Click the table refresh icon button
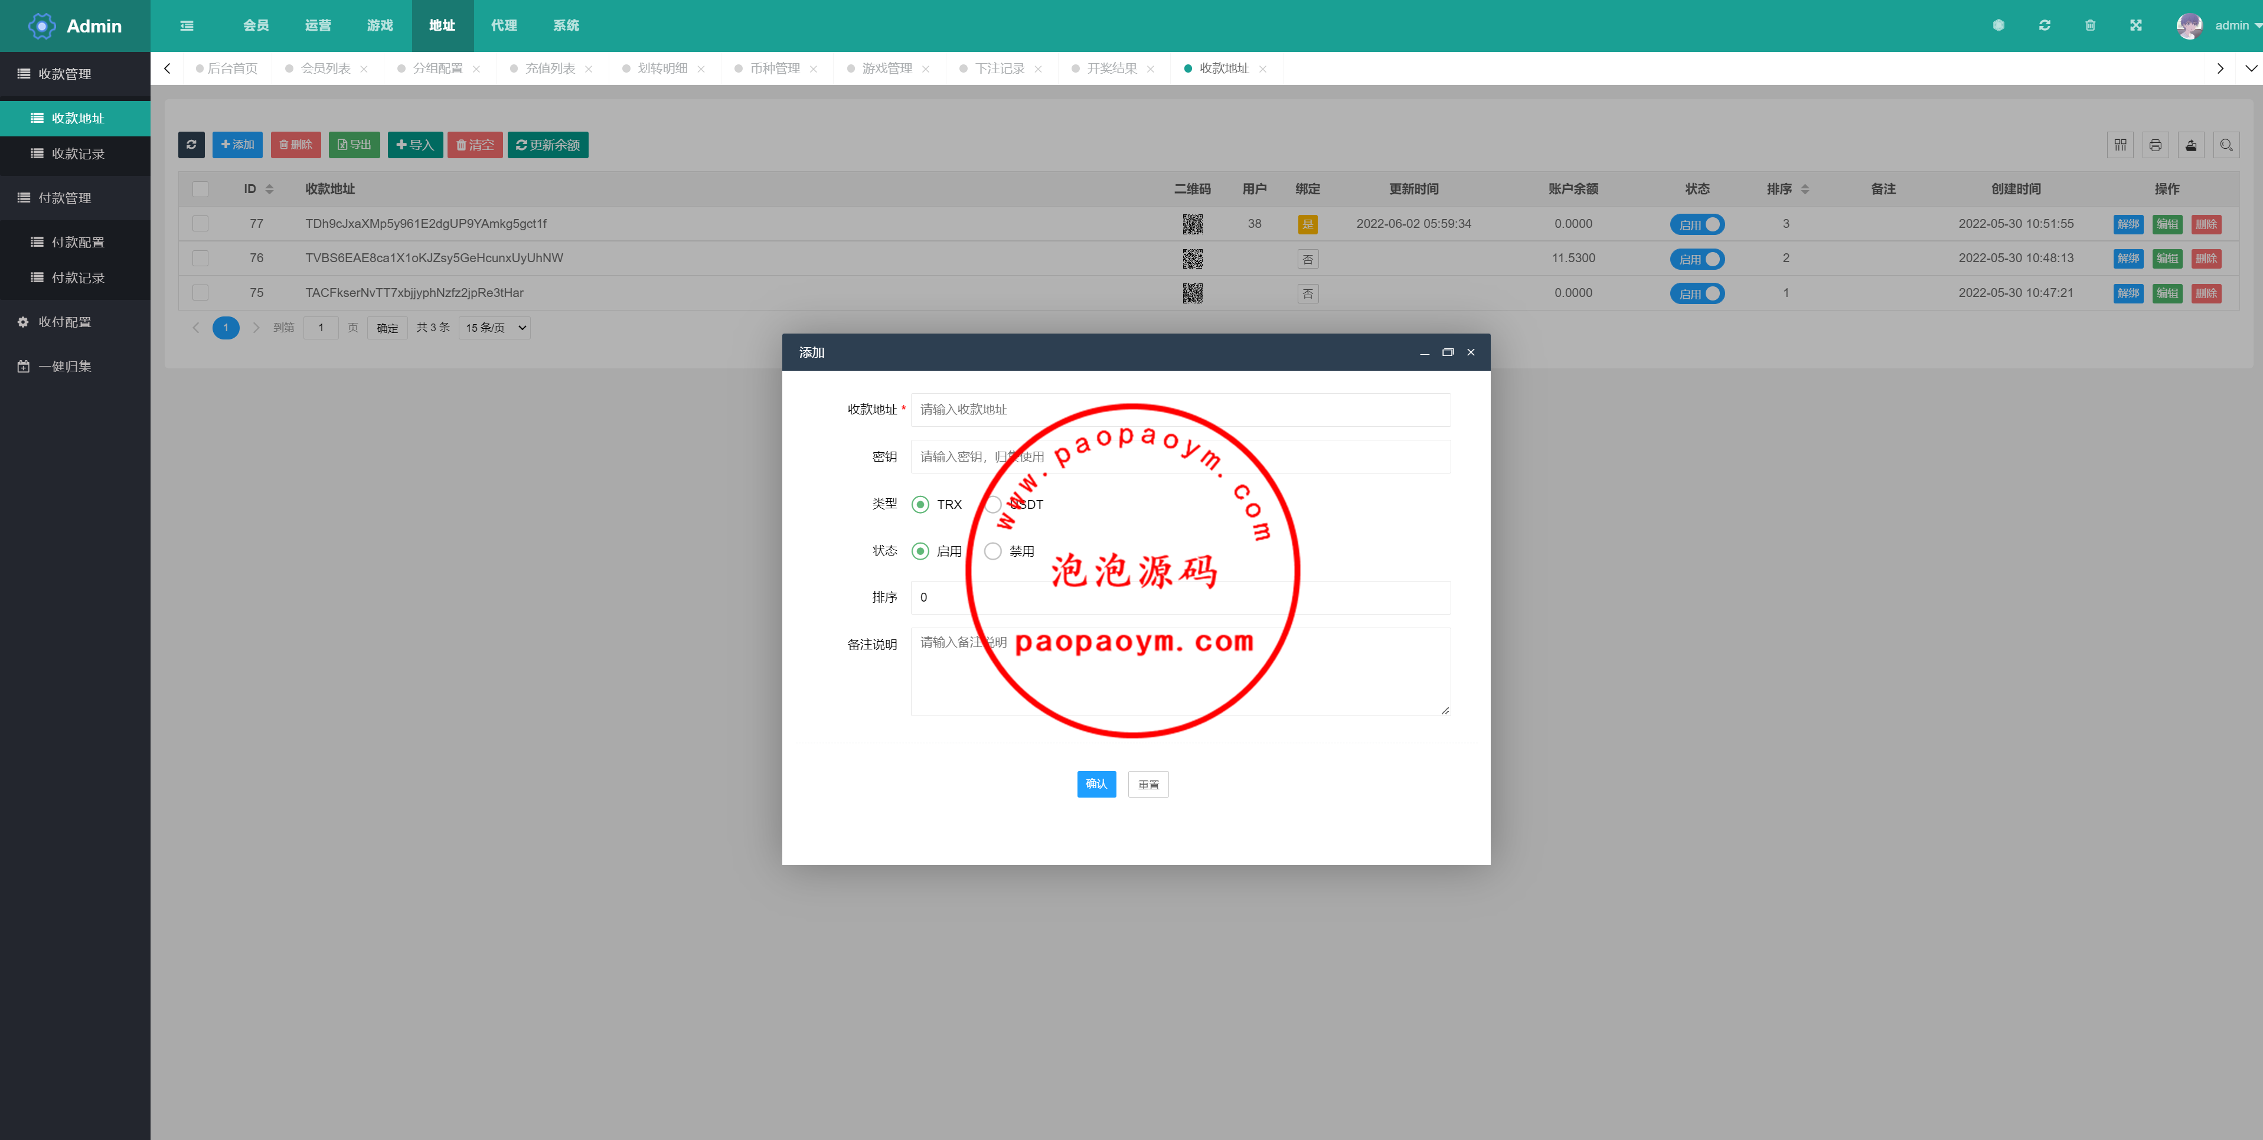The height and width of the screenshot is (1140, 2263). [x=191, y=145]
